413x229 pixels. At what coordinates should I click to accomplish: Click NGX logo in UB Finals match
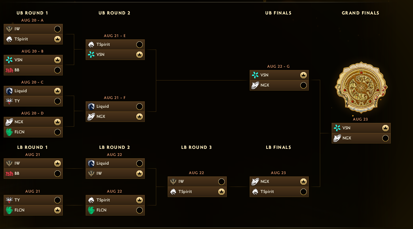click(x=255, y=85)
